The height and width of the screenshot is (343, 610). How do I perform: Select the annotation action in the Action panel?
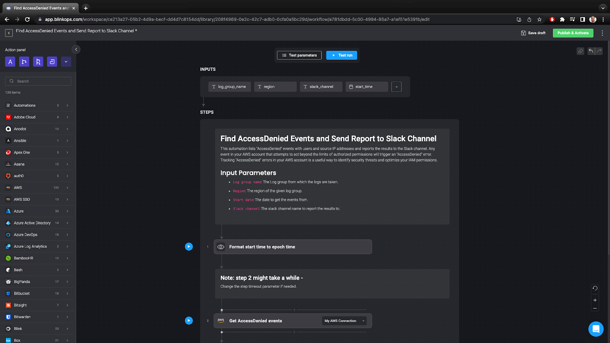[10, 61]
